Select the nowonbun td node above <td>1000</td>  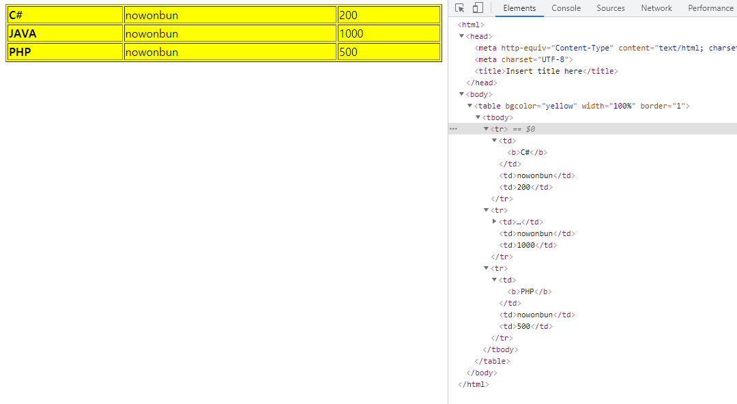coord(537,233)
